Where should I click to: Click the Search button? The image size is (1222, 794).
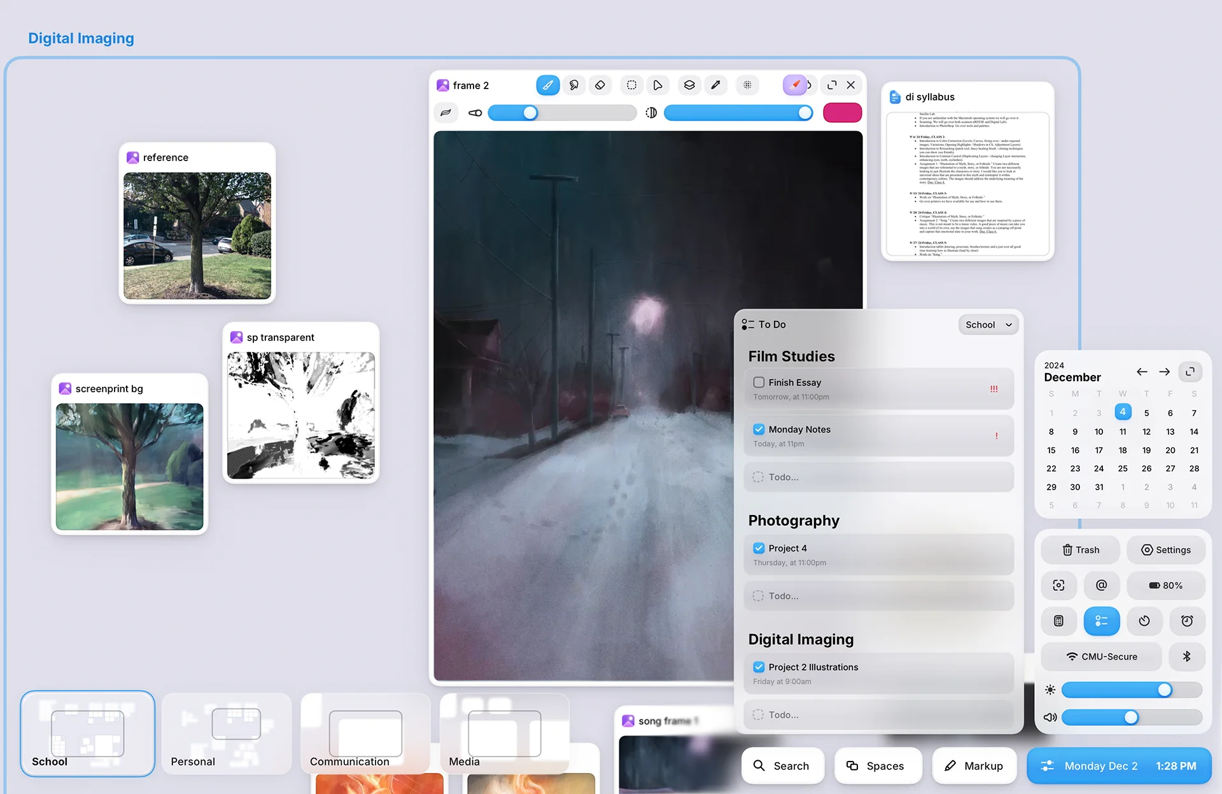pos(782,765)
